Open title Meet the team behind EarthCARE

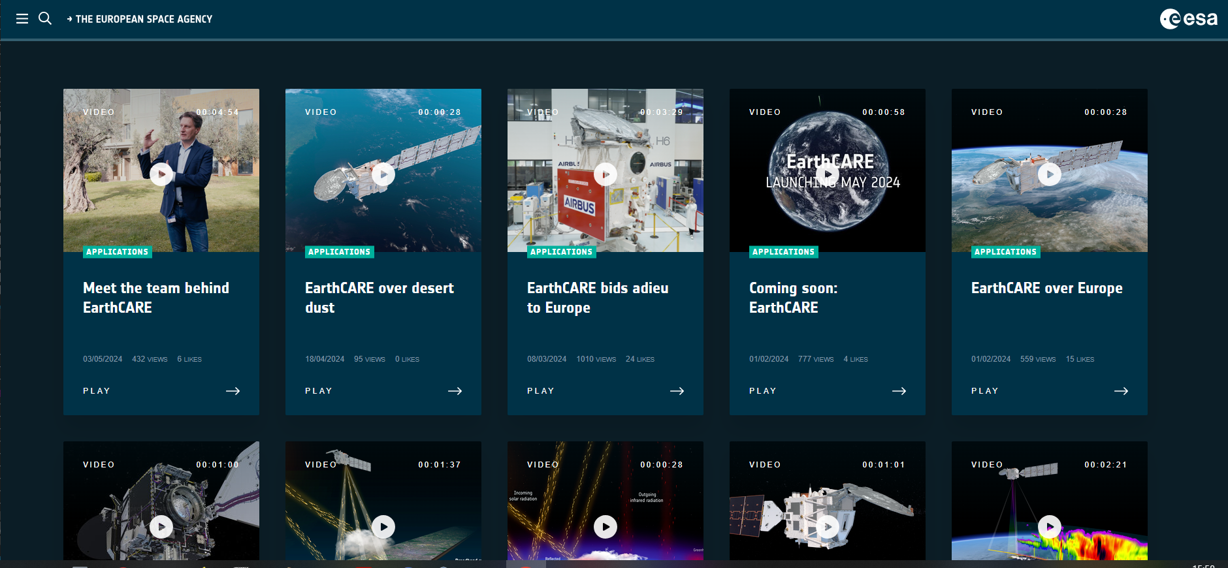coord(156,298)
